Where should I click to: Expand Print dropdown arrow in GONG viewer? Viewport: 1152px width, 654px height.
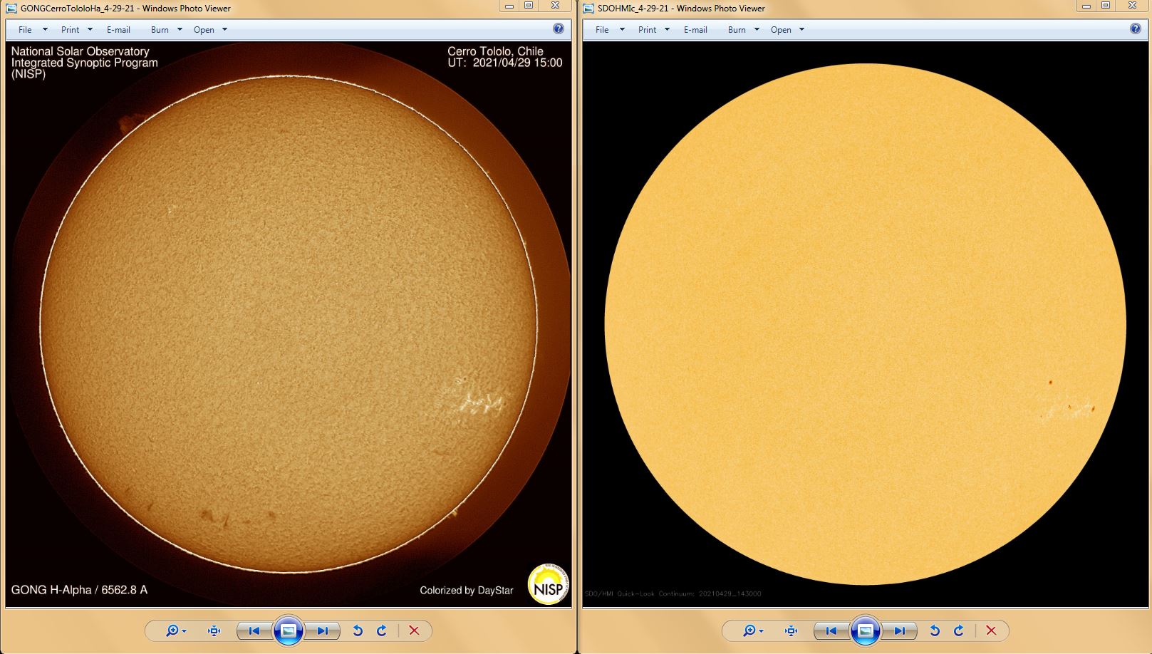tap(90, 30)
